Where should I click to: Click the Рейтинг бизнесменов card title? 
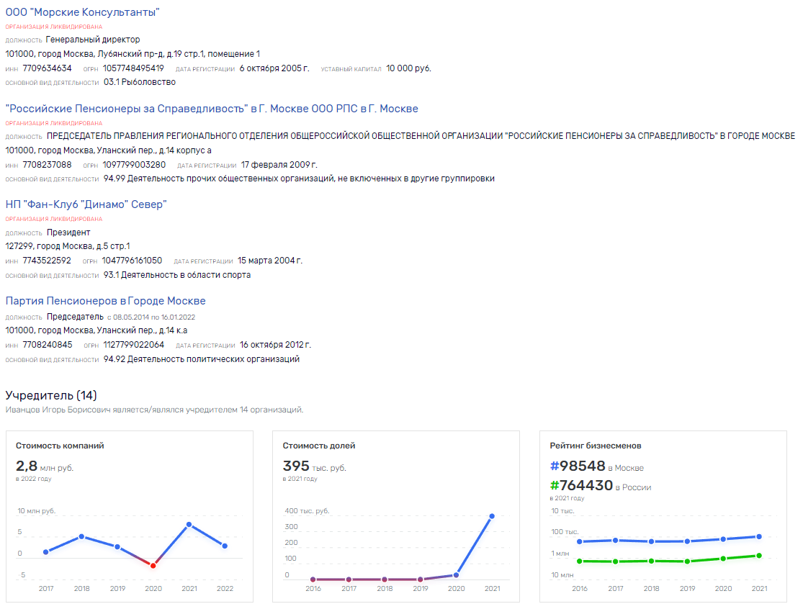click(x=596, y=446)
